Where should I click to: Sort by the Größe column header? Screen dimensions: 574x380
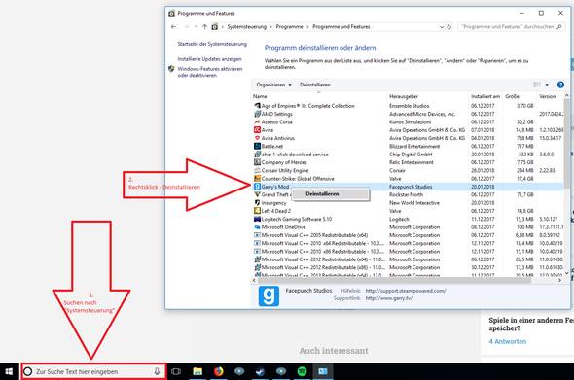(520, 96)
